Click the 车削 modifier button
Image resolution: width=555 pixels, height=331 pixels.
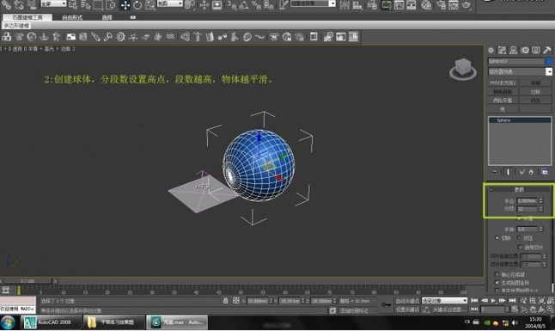point(535,83)
